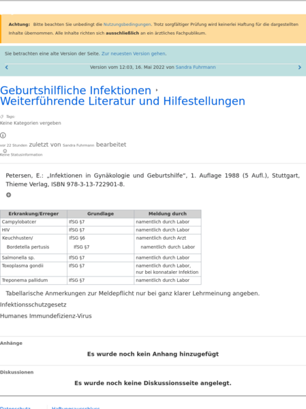Select 'Keine Kategorien vergeben' text

[31, 123]
